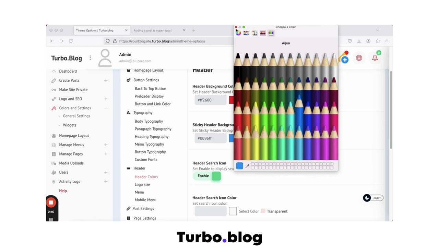Open Mobile Menu settings
The height and width of the screenshot is (246, 439).
pyautogui.click(x=145, y=200)
